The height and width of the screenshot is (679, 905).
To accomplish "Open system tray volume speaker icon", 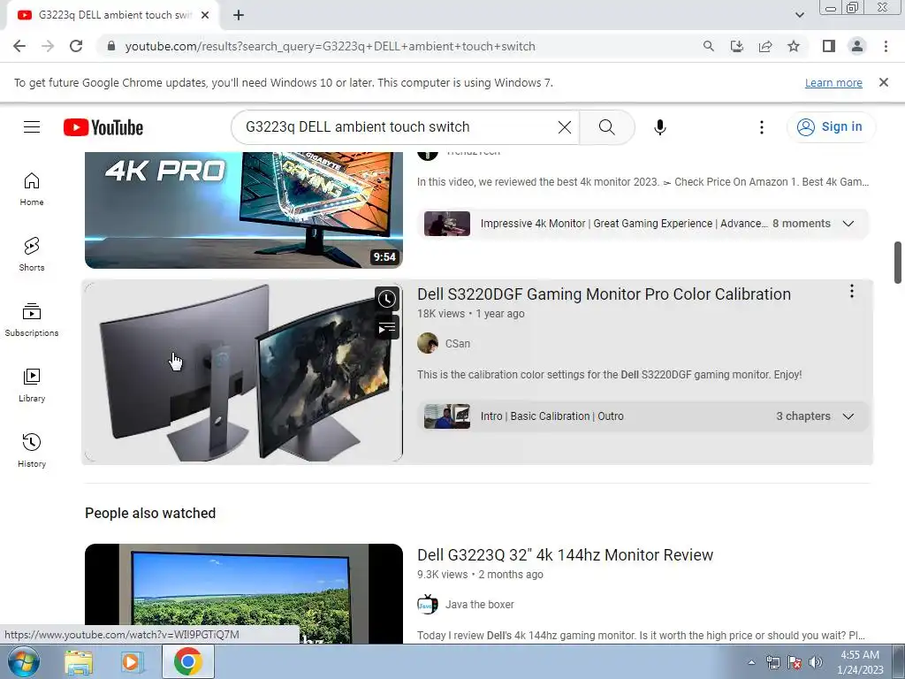I will coord(816,662).
